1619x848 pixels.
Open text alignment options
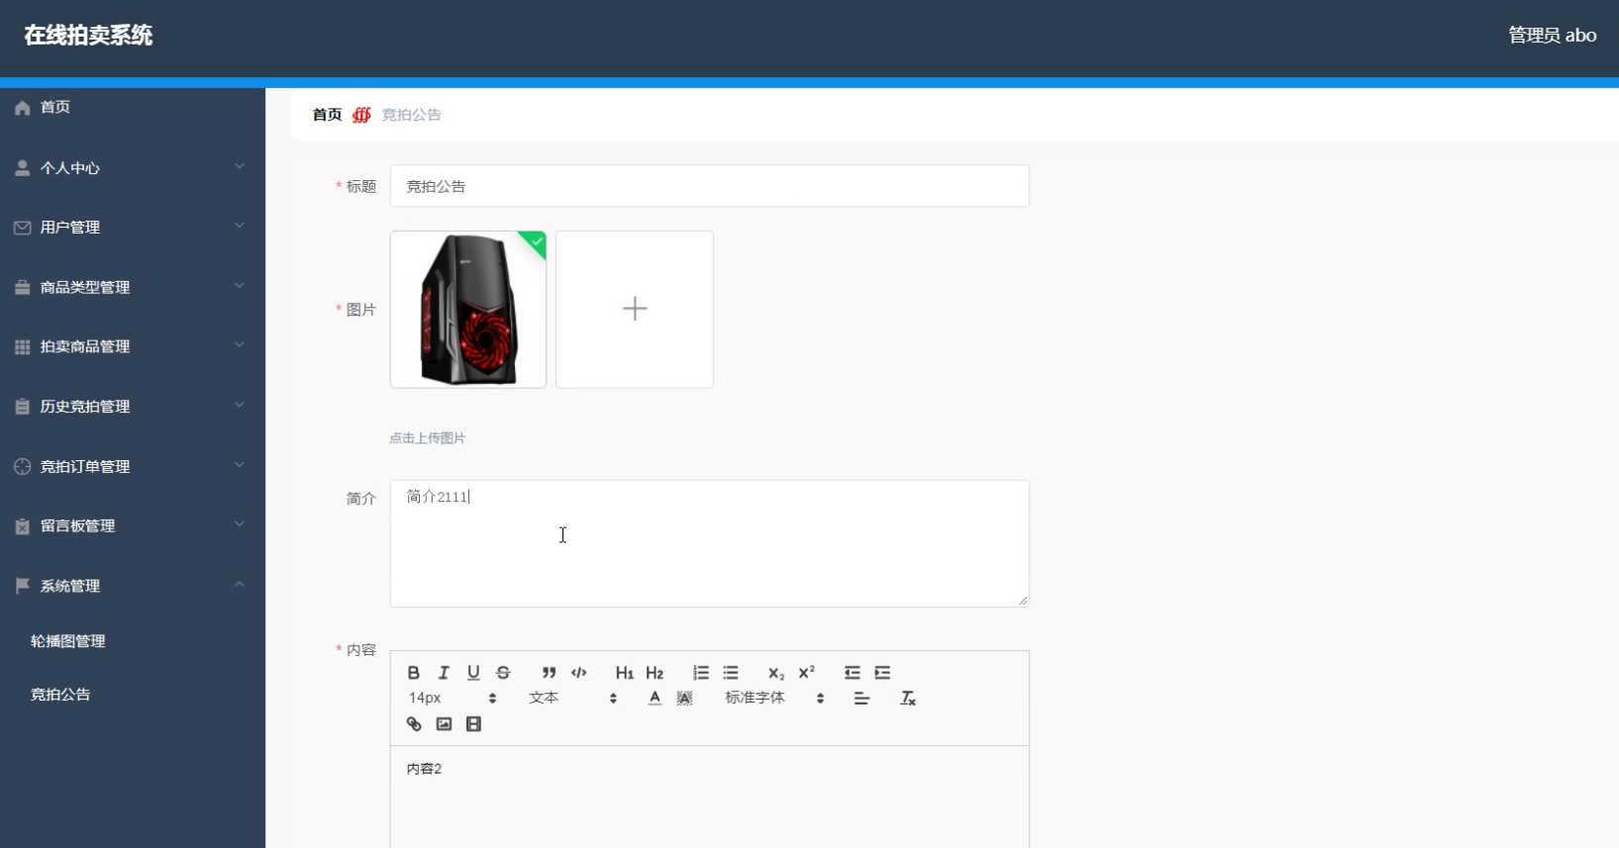[861, 699]
